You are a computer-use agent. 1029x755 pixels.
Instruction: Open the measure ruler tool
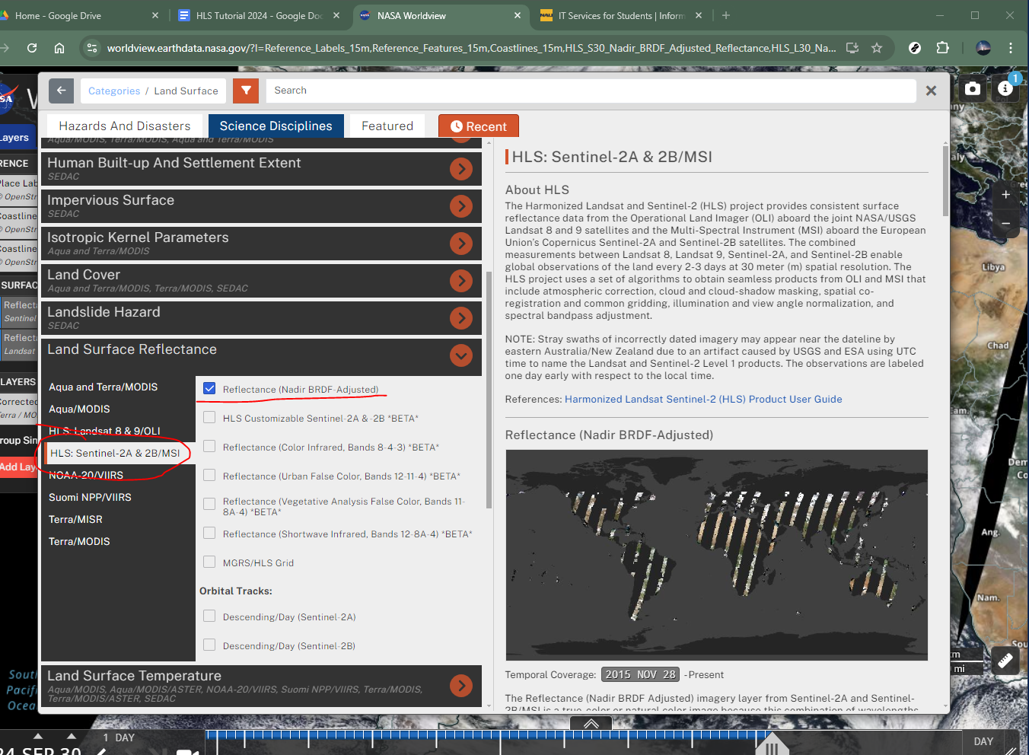tap(1005, 661)
